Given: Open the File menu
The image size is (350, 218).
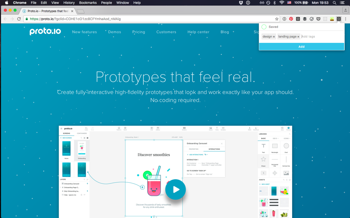Looking at the screenshot, I should click(x=34, y=3).
